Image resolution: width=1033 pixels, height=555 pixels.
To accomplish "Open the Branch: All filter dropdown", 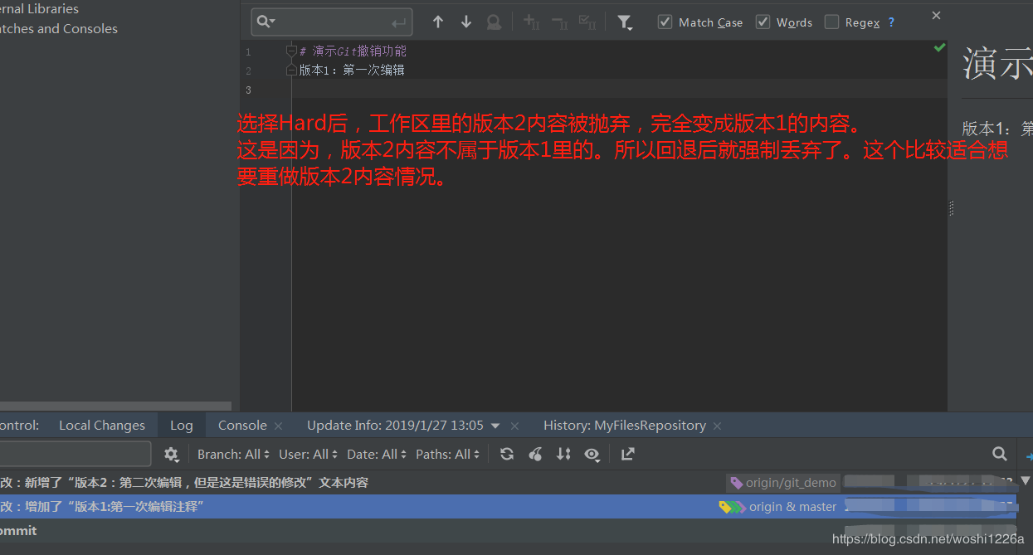I will 232,454.
